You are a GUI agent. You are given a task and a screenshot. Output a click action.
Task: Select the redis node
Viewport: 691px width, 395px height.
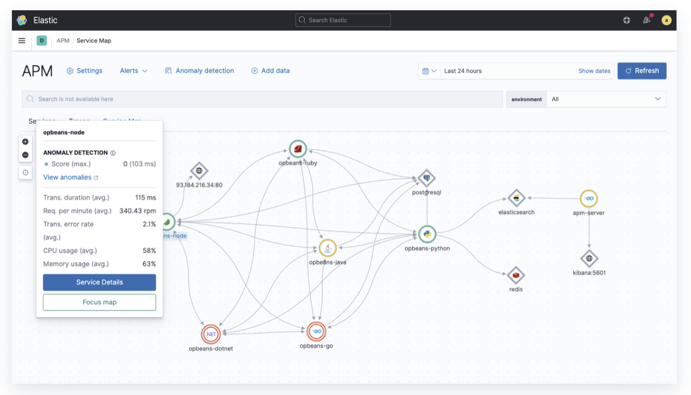516,275
